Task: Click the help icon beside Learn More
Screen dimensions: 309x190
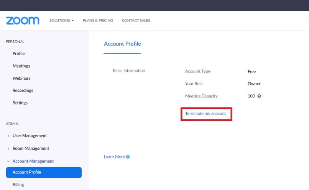Action: [128, 157]
